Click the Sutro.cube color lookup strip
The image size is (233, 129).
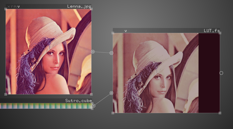click(x=46, y=106)
